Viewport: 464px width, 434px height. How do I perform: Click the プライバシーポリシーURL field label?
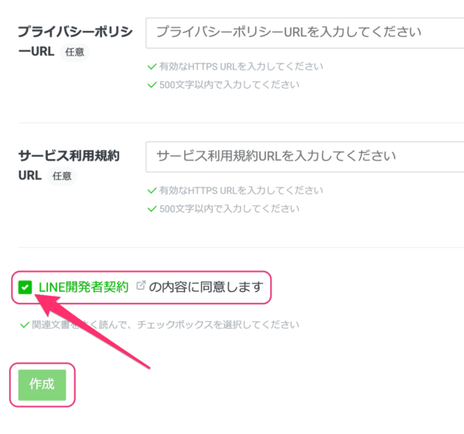76,42
